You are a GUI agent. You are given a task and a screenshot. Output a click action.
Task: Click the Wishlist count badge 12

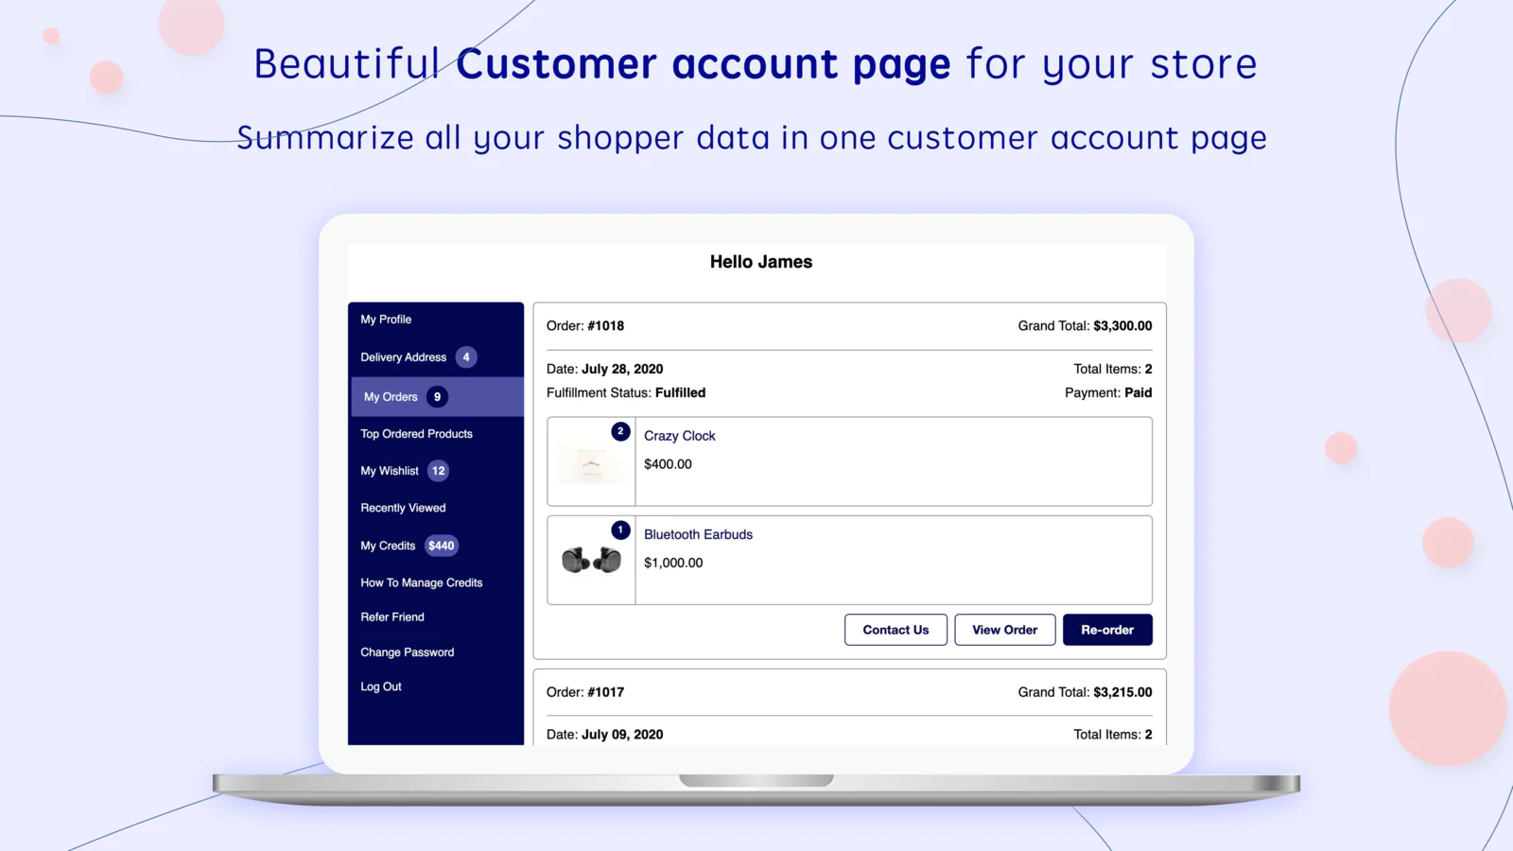pos(439,471)
